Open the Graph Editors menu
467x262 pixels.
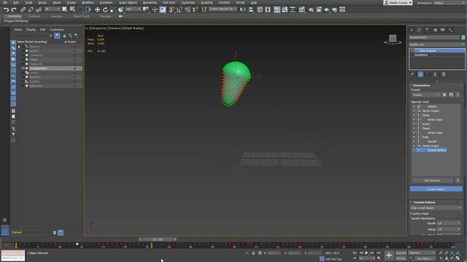[x=128, y=3]
